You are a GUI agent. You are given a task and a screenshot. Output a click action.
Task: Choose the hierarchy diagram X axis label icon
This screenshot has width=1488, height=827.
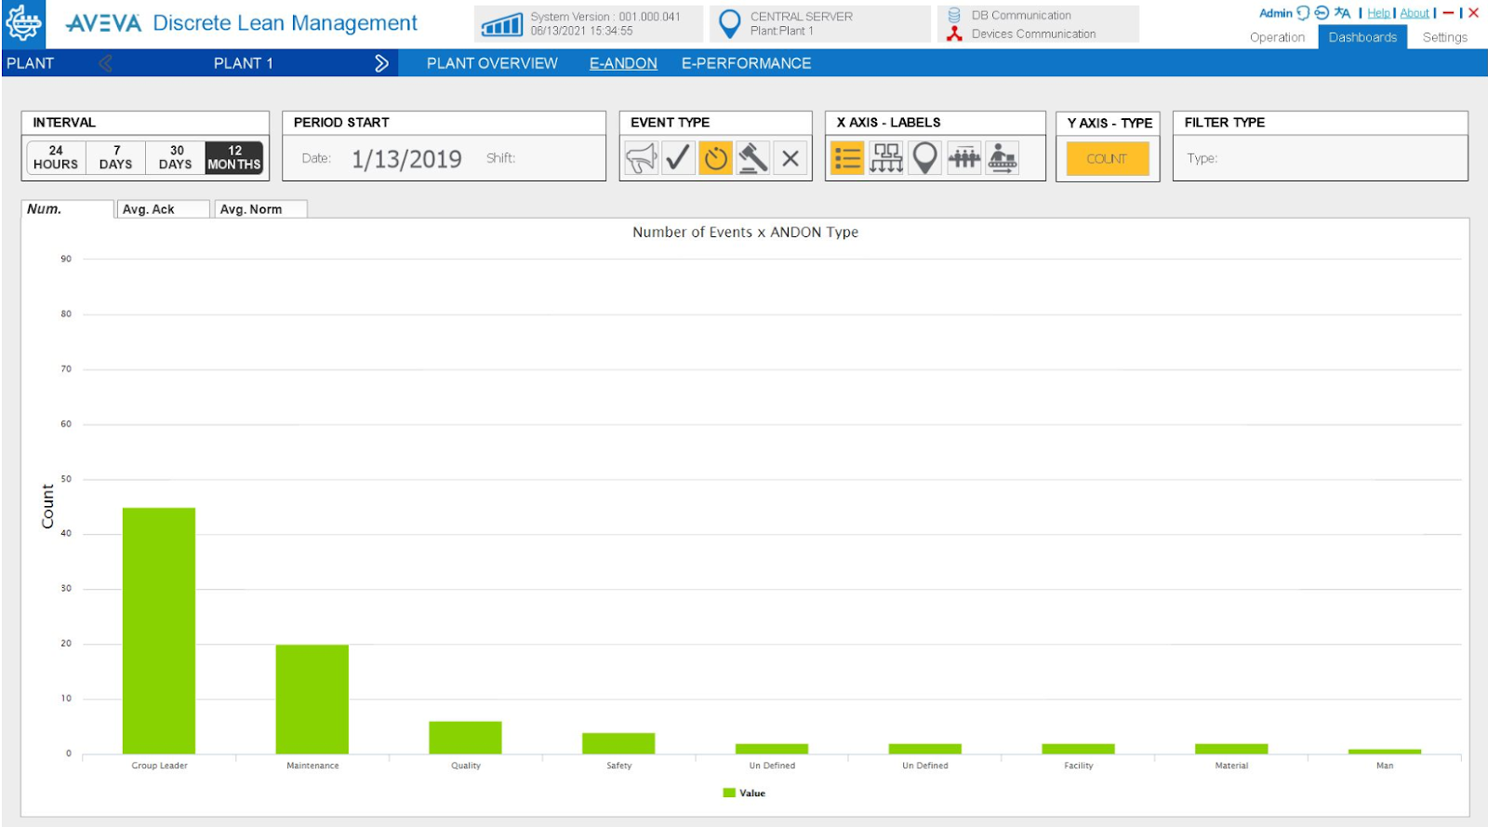click(x=885, y=158)
